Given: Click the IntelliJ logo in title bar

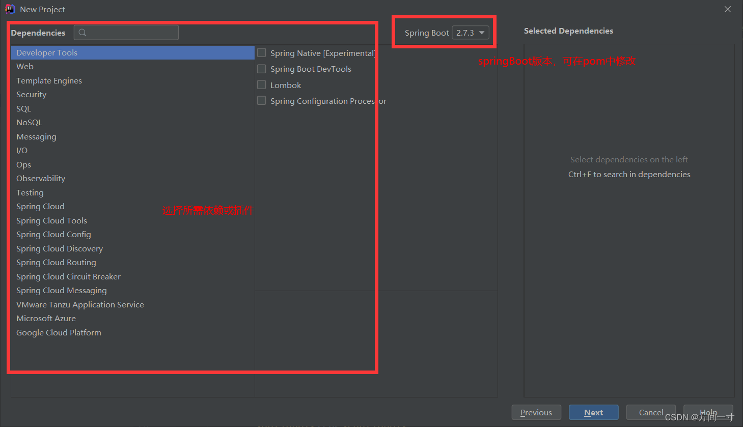Looking at the screenshot, I should (10, 9).
